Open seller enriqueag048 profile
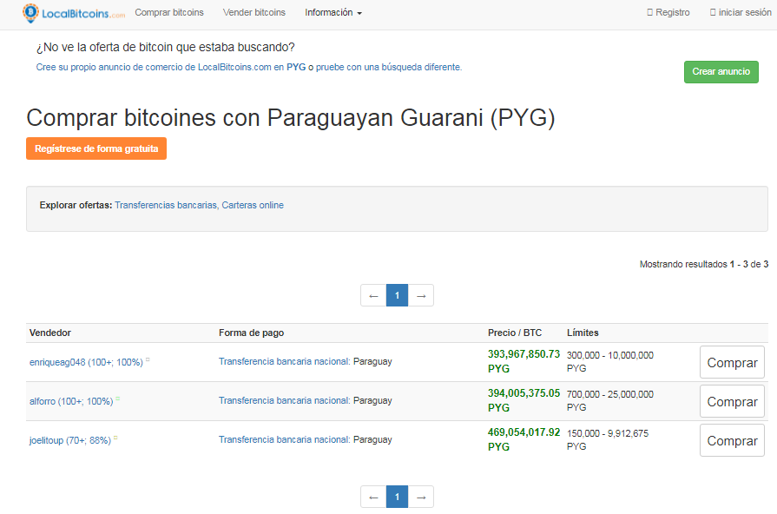 point(86,362)
